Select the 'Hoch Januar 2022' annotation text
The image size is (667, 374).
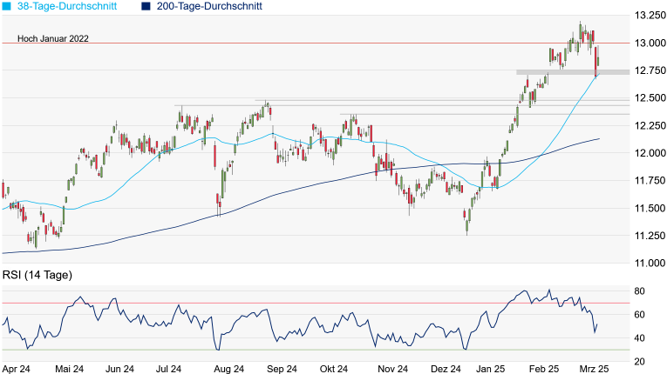45,39
